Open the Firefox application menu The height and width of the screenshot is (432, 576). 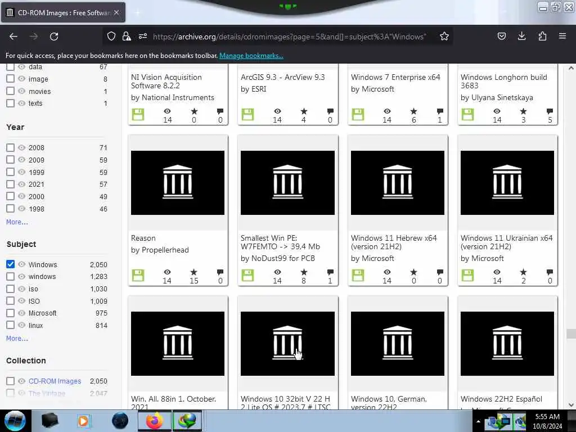coord(562,37)
